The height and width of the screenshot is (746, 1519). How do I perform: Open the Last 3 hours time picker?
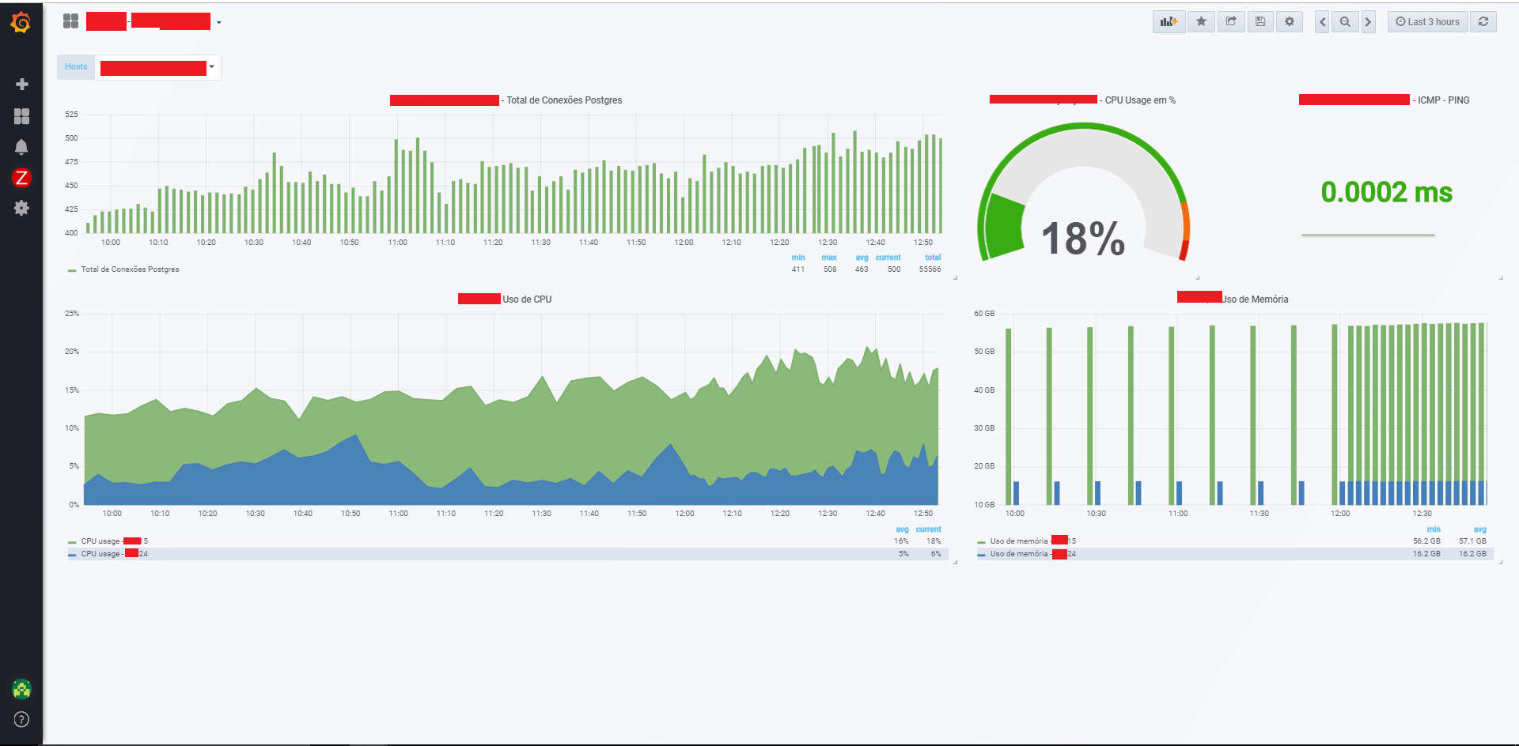[x=1427, y=22]
